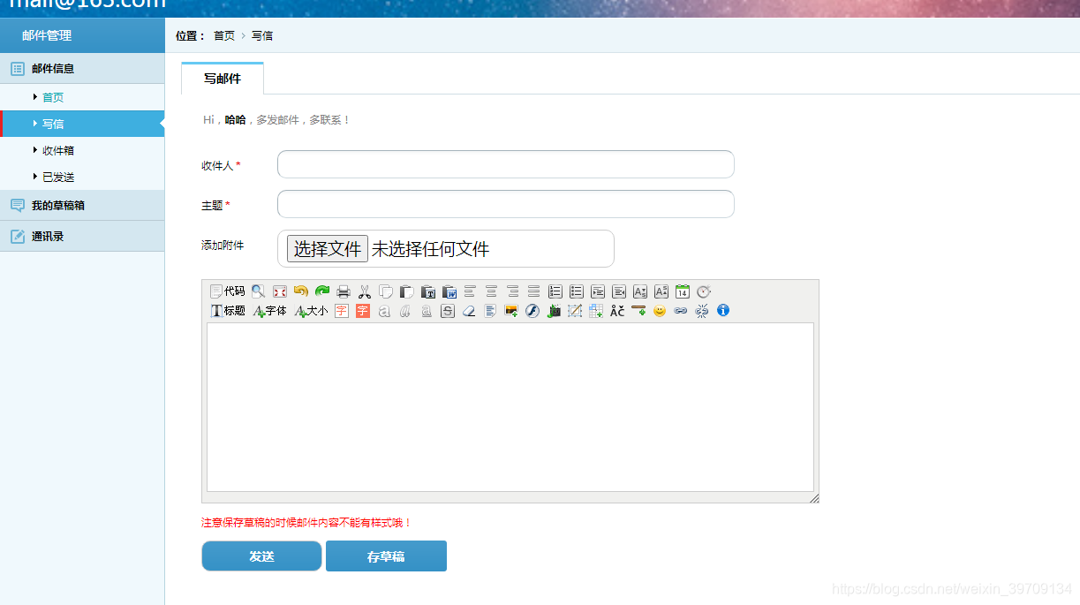Open the Print tool
This screenshot has height=605, width=1080.
(344, 291)
